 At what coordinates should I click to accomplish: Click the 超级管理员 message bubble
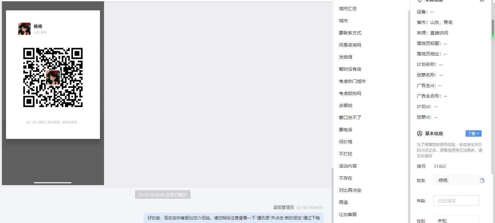(x=234, y=218)
